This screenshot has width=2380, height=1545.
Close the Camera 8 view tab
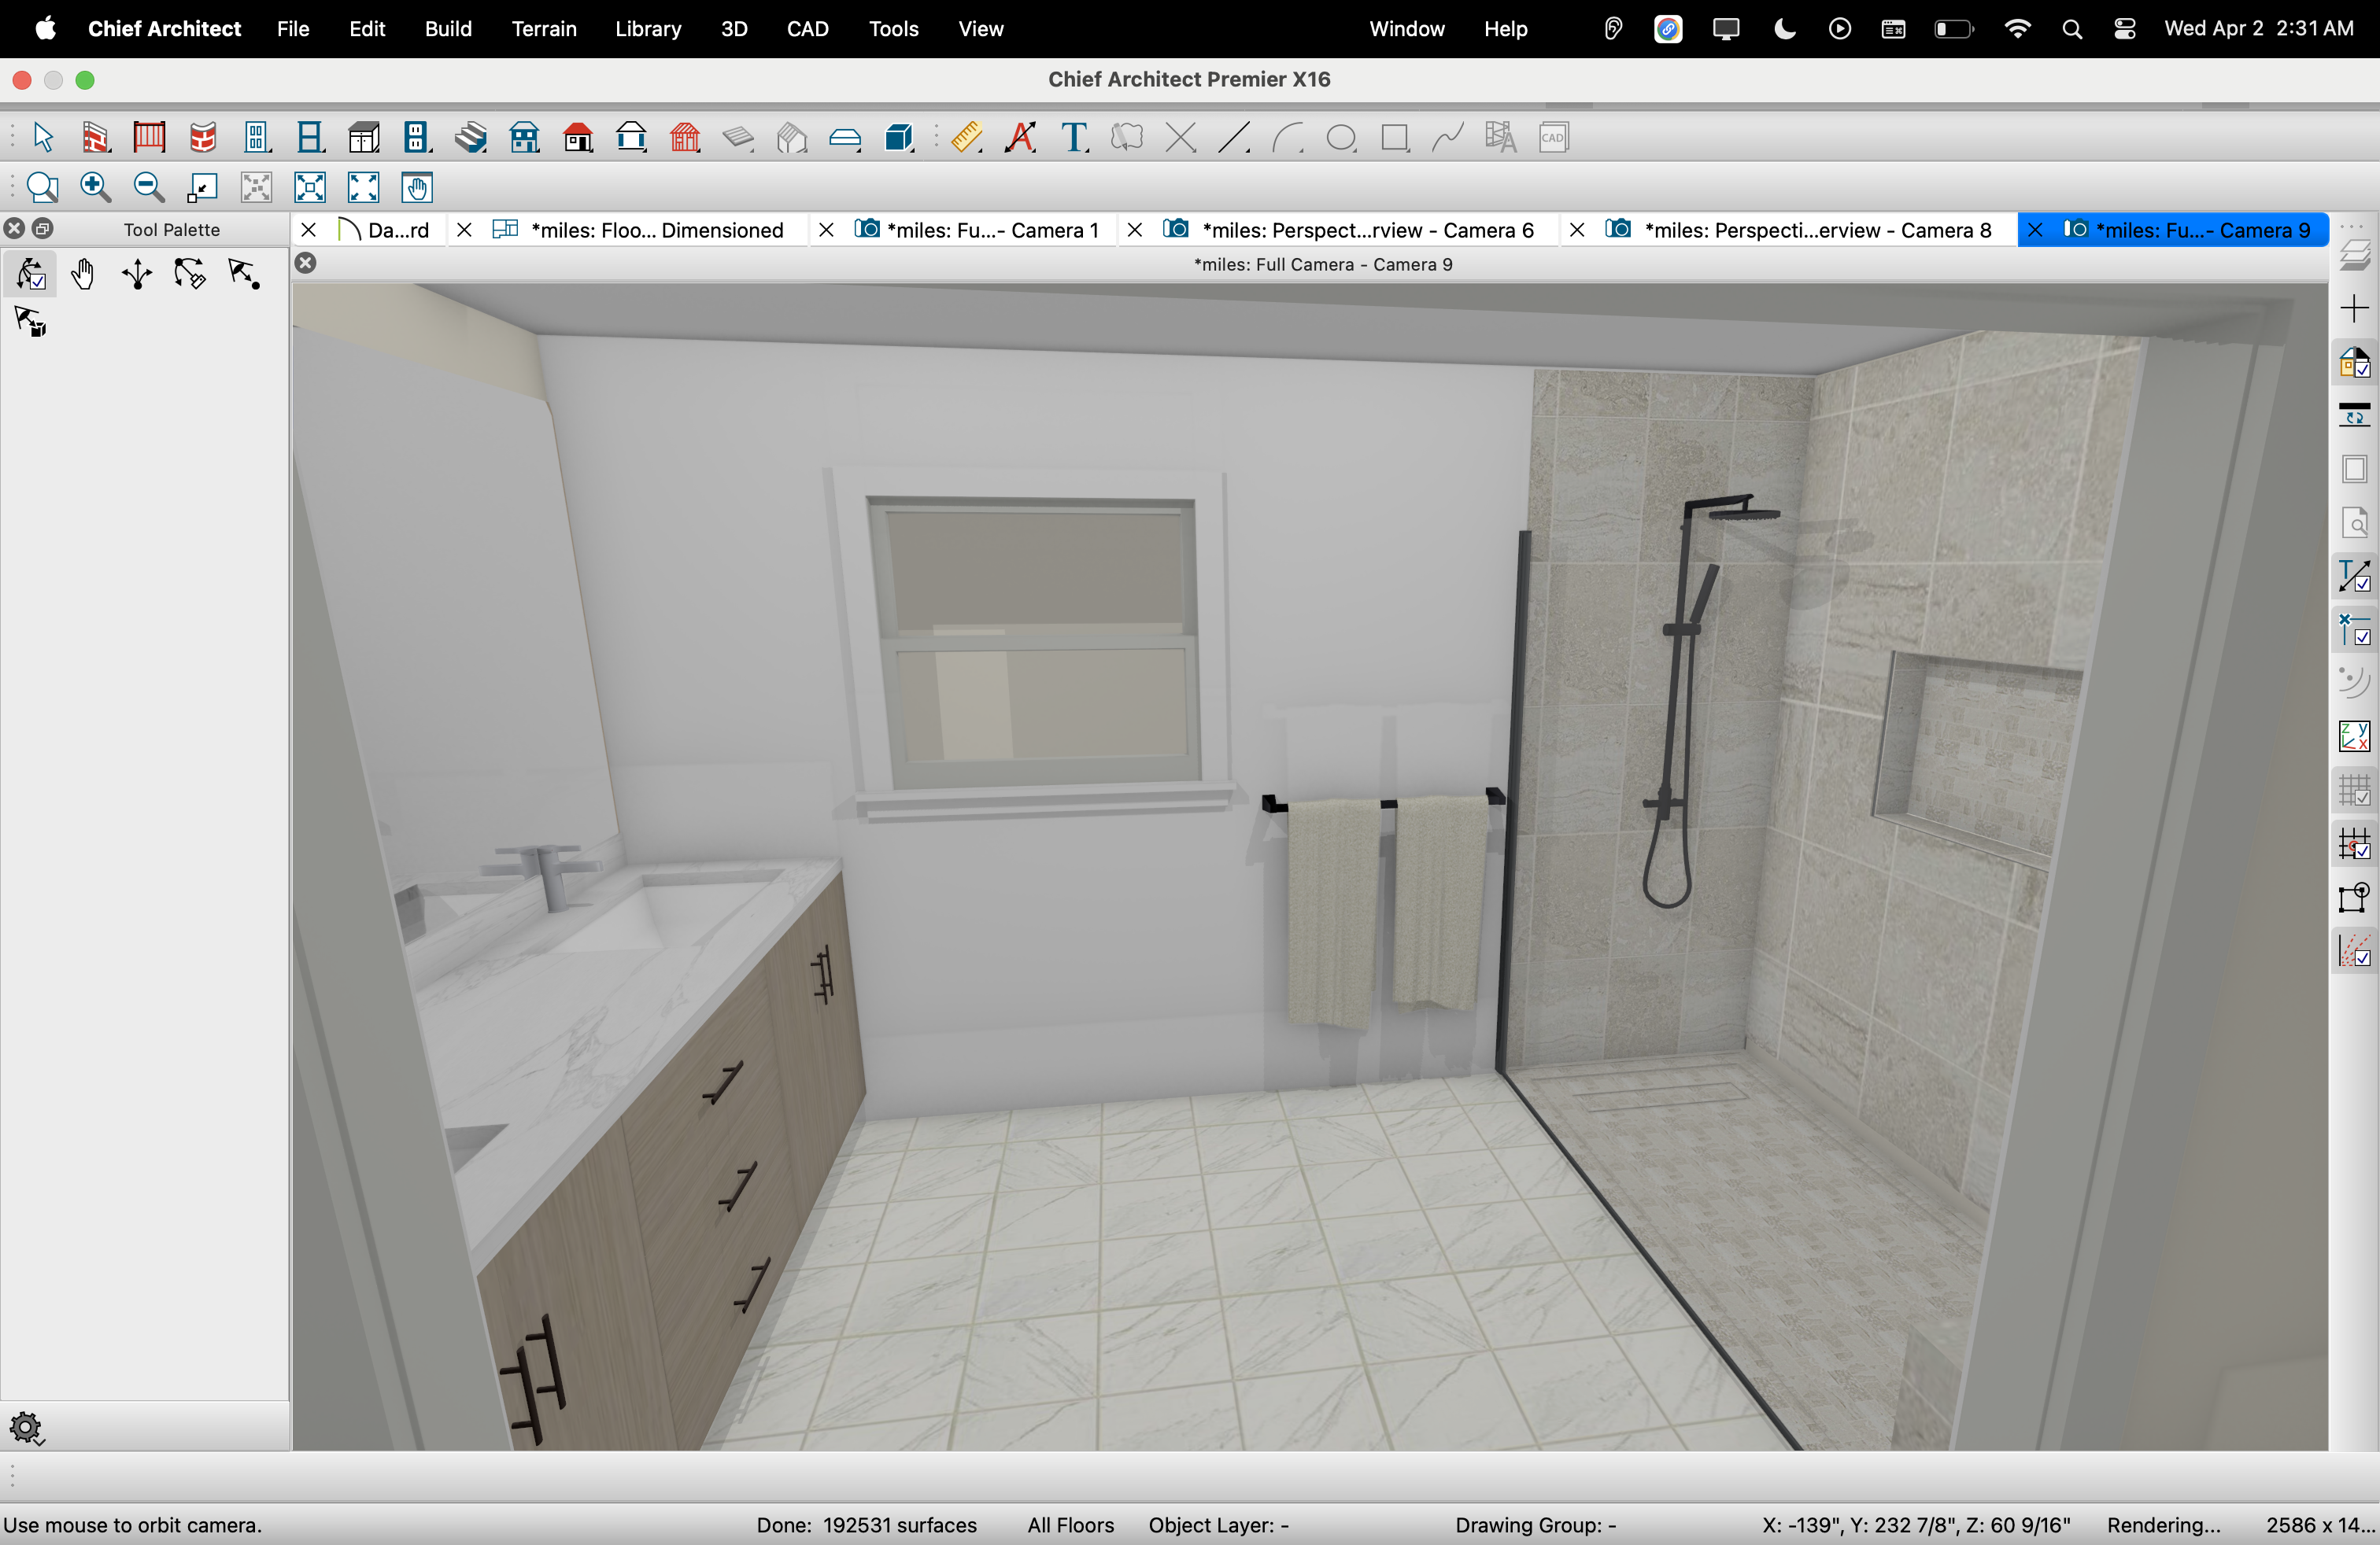(1577, 230)
